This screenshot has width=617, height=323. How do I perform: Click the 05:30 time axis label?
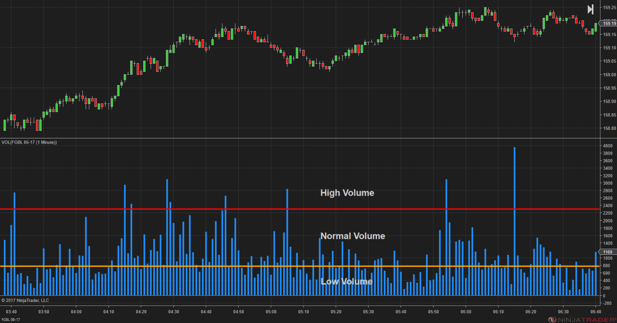coord(368,312)
